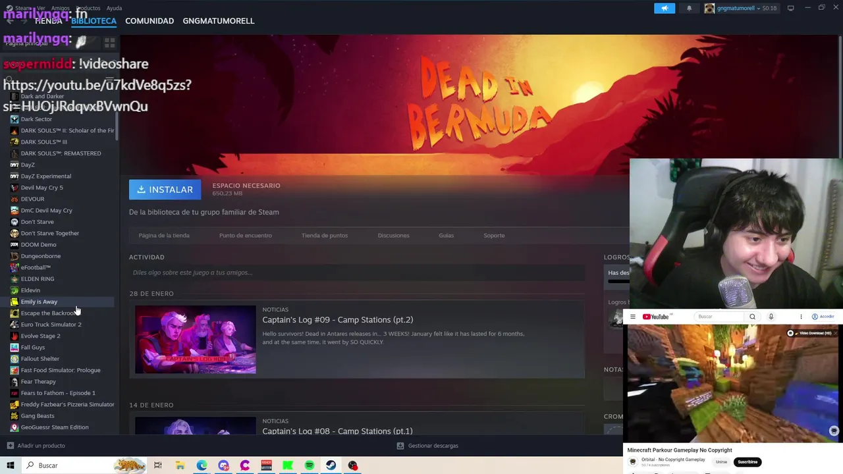843x474 pixels.
Task: Click the Fall Guys game icon
Action: tap(14, 347)
